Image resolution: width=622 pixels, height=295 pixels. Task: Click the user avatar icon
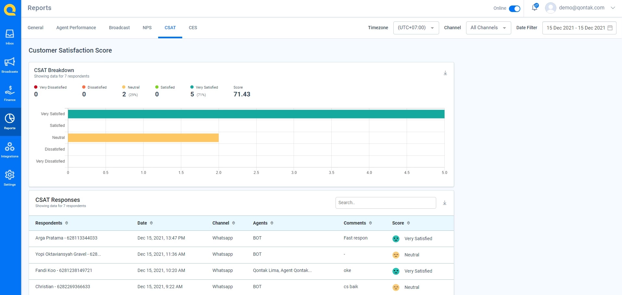tap(551, 8)
